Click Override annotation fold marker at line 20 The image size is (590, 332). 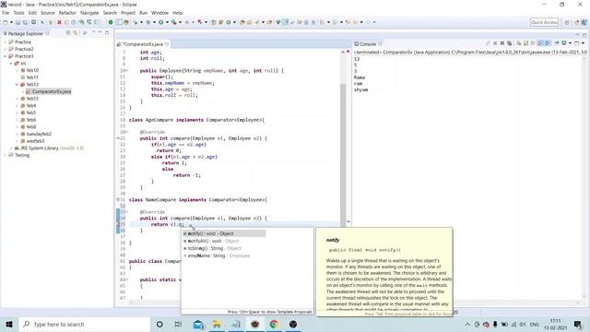coord(127,132)
